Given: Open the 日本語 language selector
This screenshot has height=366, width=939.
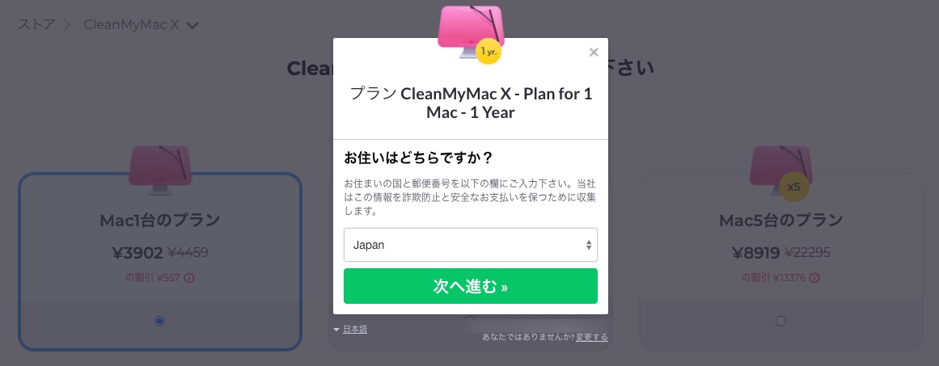Looking at the screenshot, I should [x=351, y=329].
